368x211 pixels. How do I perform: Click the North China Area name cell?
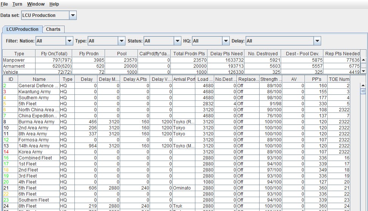pos(39,110)
